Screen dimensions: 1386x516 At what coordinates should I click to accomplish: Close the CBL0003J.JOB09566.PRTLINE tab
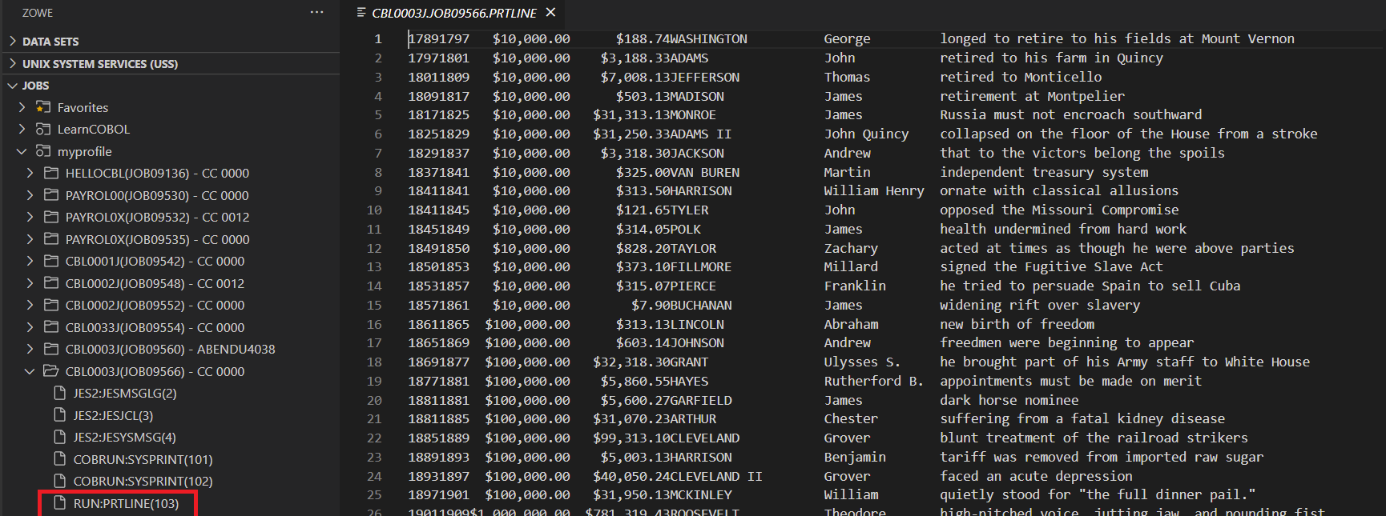(550, 13)
